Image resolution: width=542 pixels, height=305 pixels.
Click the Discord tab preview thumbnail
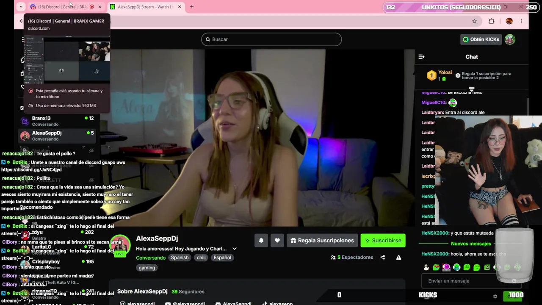(x=67, y=59)
